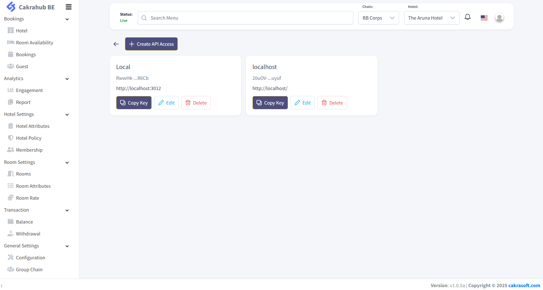Image resolution: width=543 pixels, height=290 pixels.
Task: Open the Chain dropdown showing BB Corps
Action: 378,18
